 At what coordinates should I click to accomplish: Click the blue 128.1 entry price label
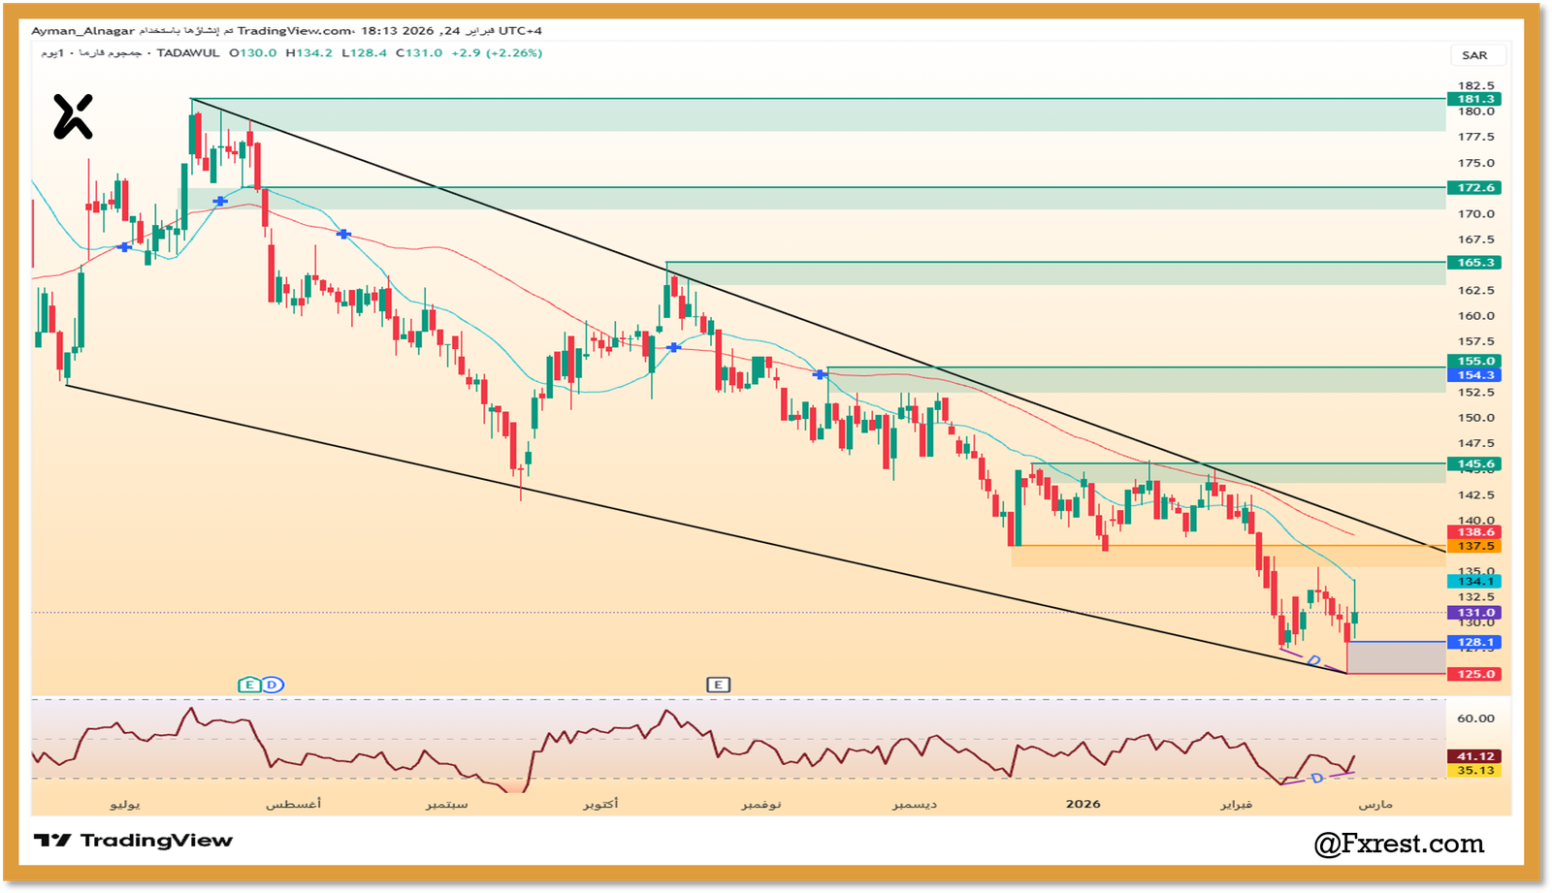tap(1474, 642)
